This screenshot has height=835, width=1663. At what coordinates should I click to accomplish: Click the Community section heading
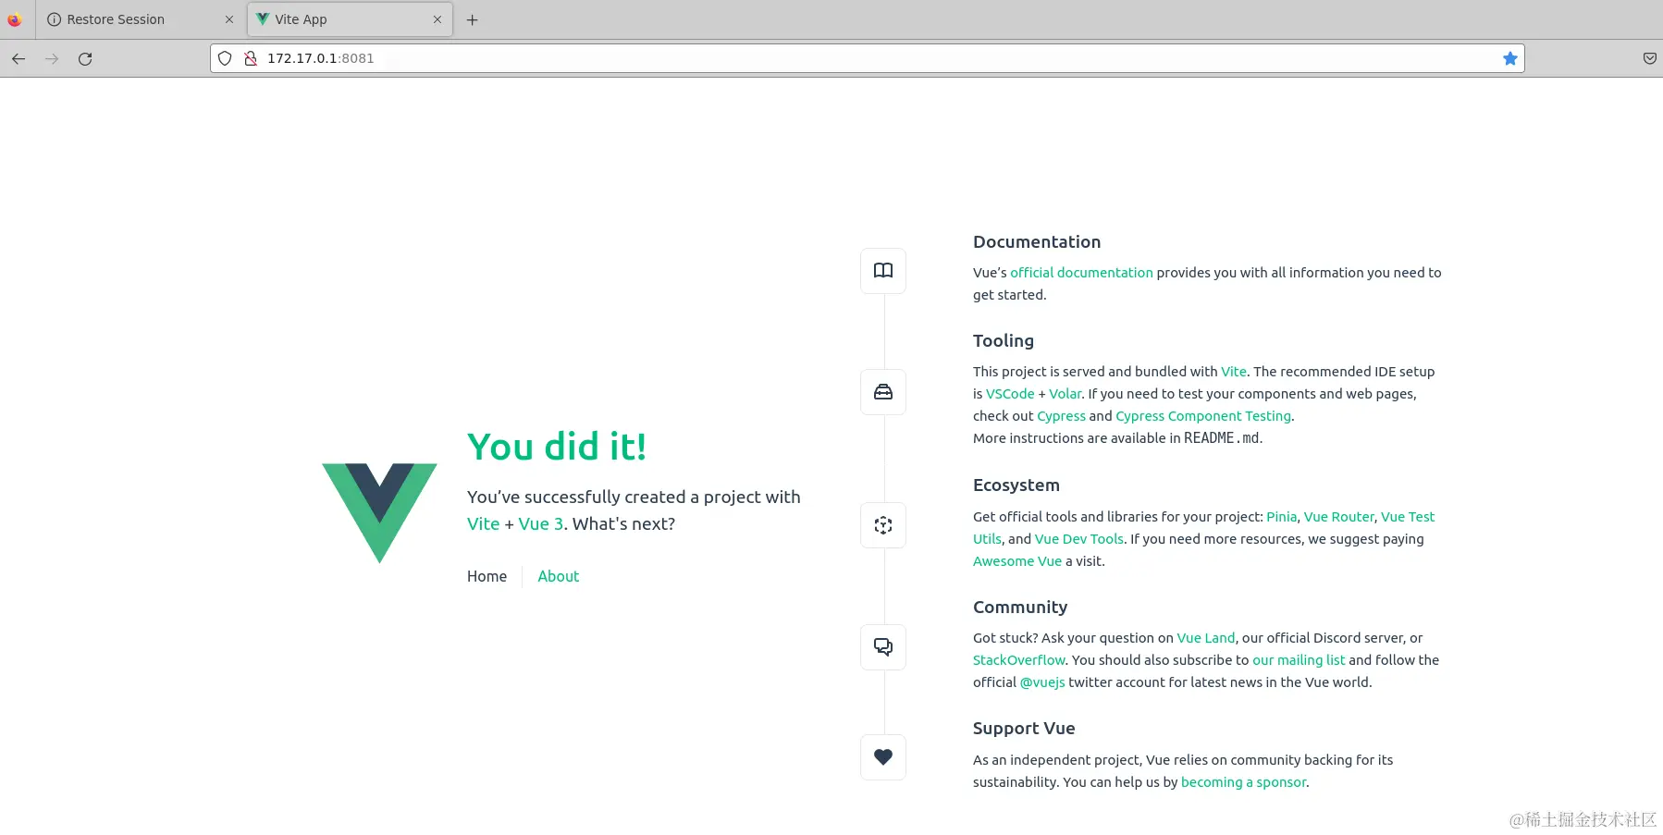click(x=1020, y=608)
